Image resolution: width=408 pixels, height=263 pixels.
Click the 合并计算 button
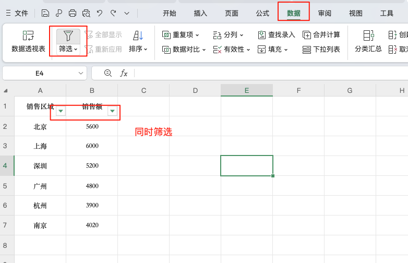pos(321,35)
